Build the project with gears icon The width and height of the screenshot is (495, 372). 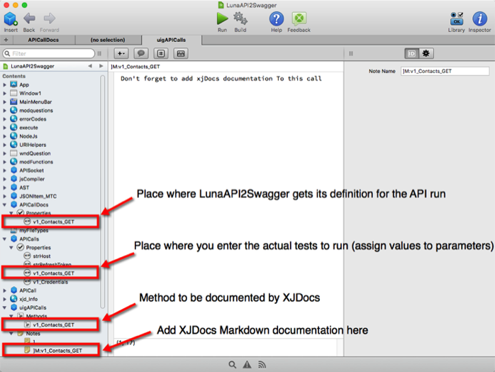tap(240, 22)
